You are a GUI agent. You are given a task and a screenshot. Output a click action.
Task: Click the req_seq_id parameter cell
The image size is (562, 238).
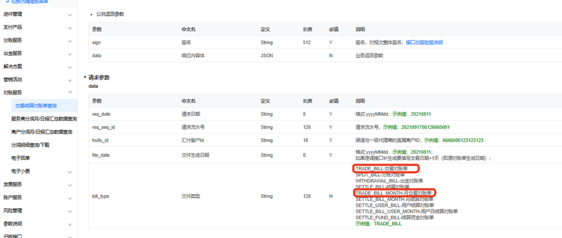coord(103,127)
